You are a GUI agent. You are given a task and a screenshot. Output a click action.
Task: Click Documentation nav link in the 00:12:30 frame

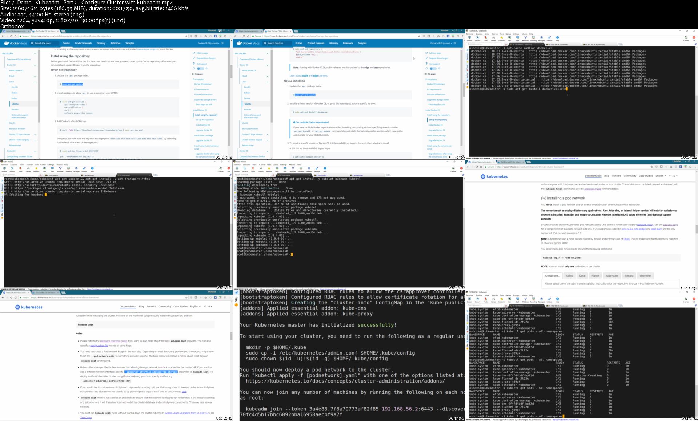tap(128, 306)
